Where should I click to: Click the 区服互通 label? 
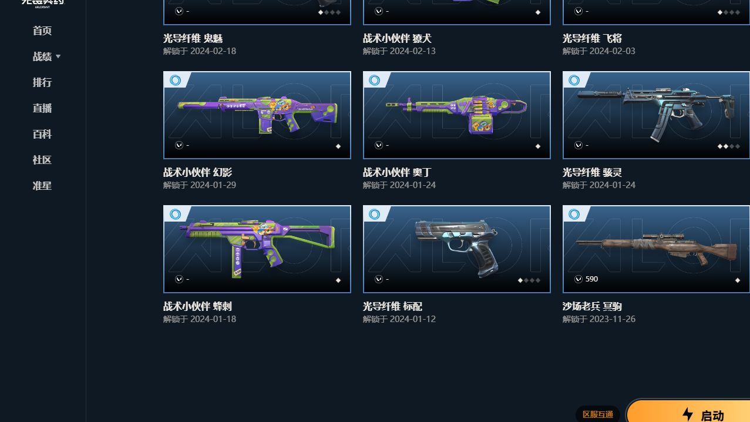coord(598,414)
